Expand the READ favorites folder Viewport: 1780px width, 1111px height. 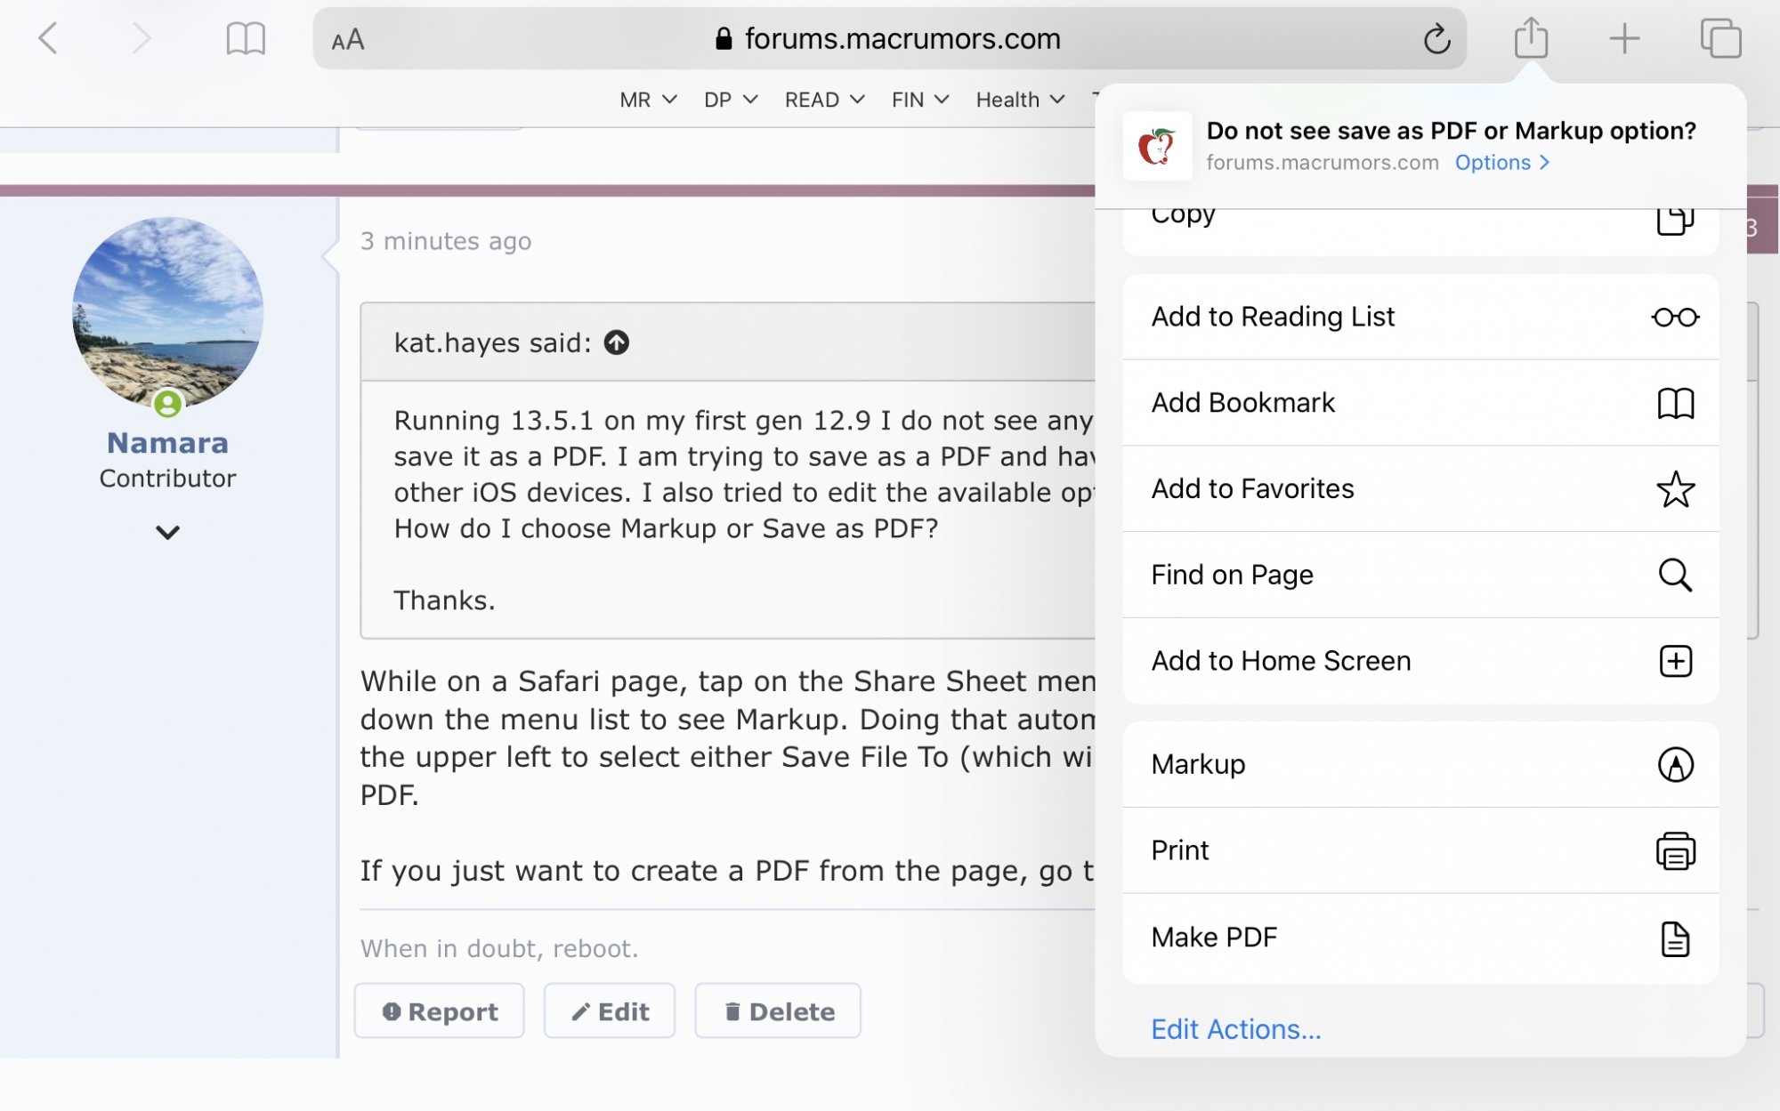(x=824, y=100)
